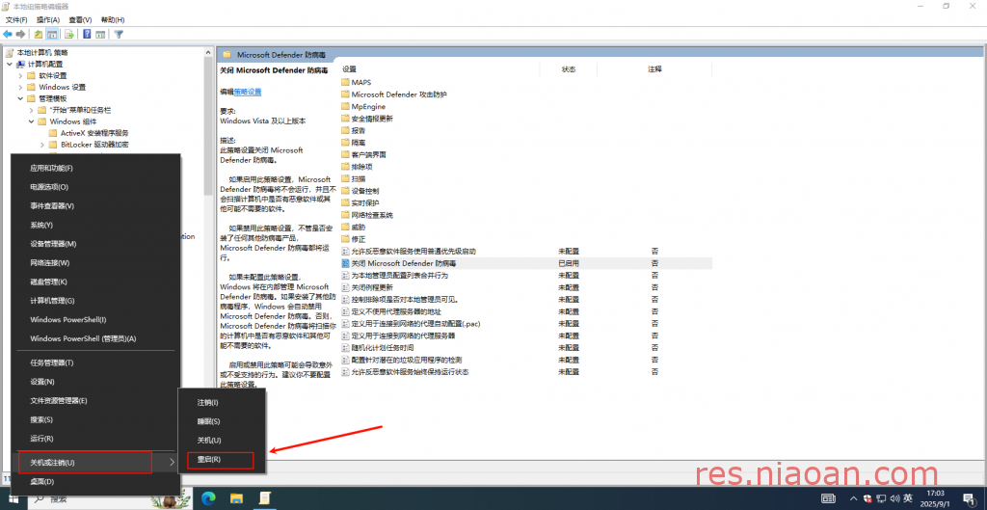The image size is (987, 510).
Task: Click the 状态 column header
Action: pyautogui.click(x=569, y=69)
